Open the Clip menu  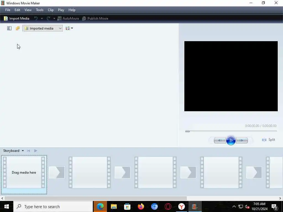coord(51,10)
